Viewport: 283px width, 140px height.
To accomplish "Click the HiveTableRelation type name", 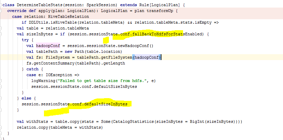I will (x=69, y=16).
